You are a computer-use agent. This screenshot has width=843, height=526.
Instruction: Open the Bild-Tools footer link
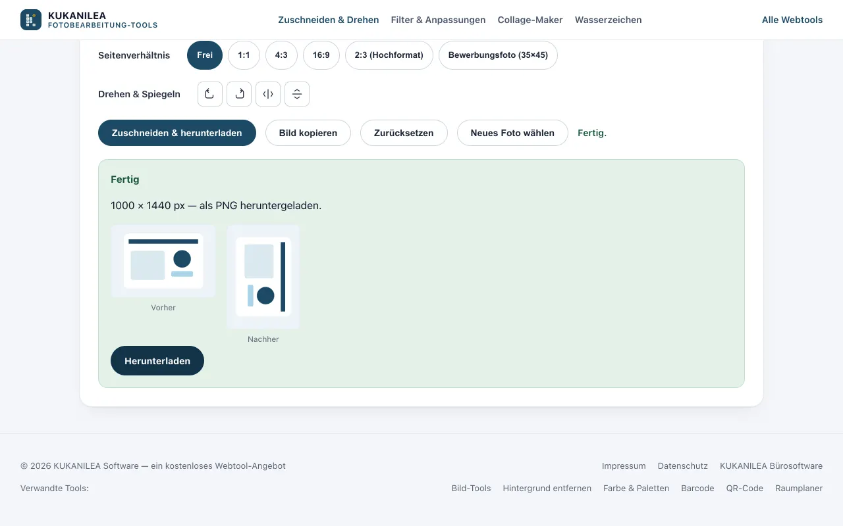click(472, 489)
